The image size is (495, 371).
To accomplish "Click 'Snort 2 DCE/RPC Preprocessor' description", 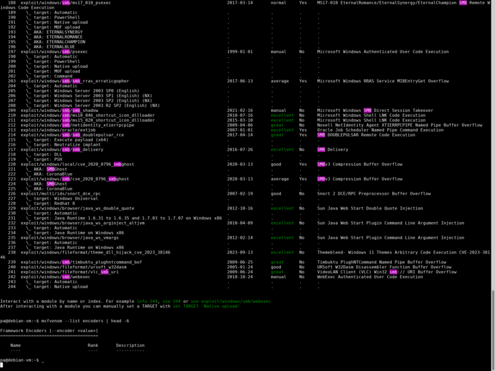I will click(x=374, y=194).
